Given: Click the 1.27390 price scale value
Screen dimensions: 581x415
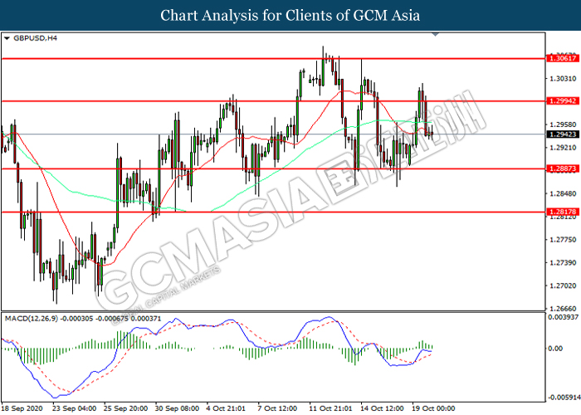Looking at the screenshot, I should 563,263.
